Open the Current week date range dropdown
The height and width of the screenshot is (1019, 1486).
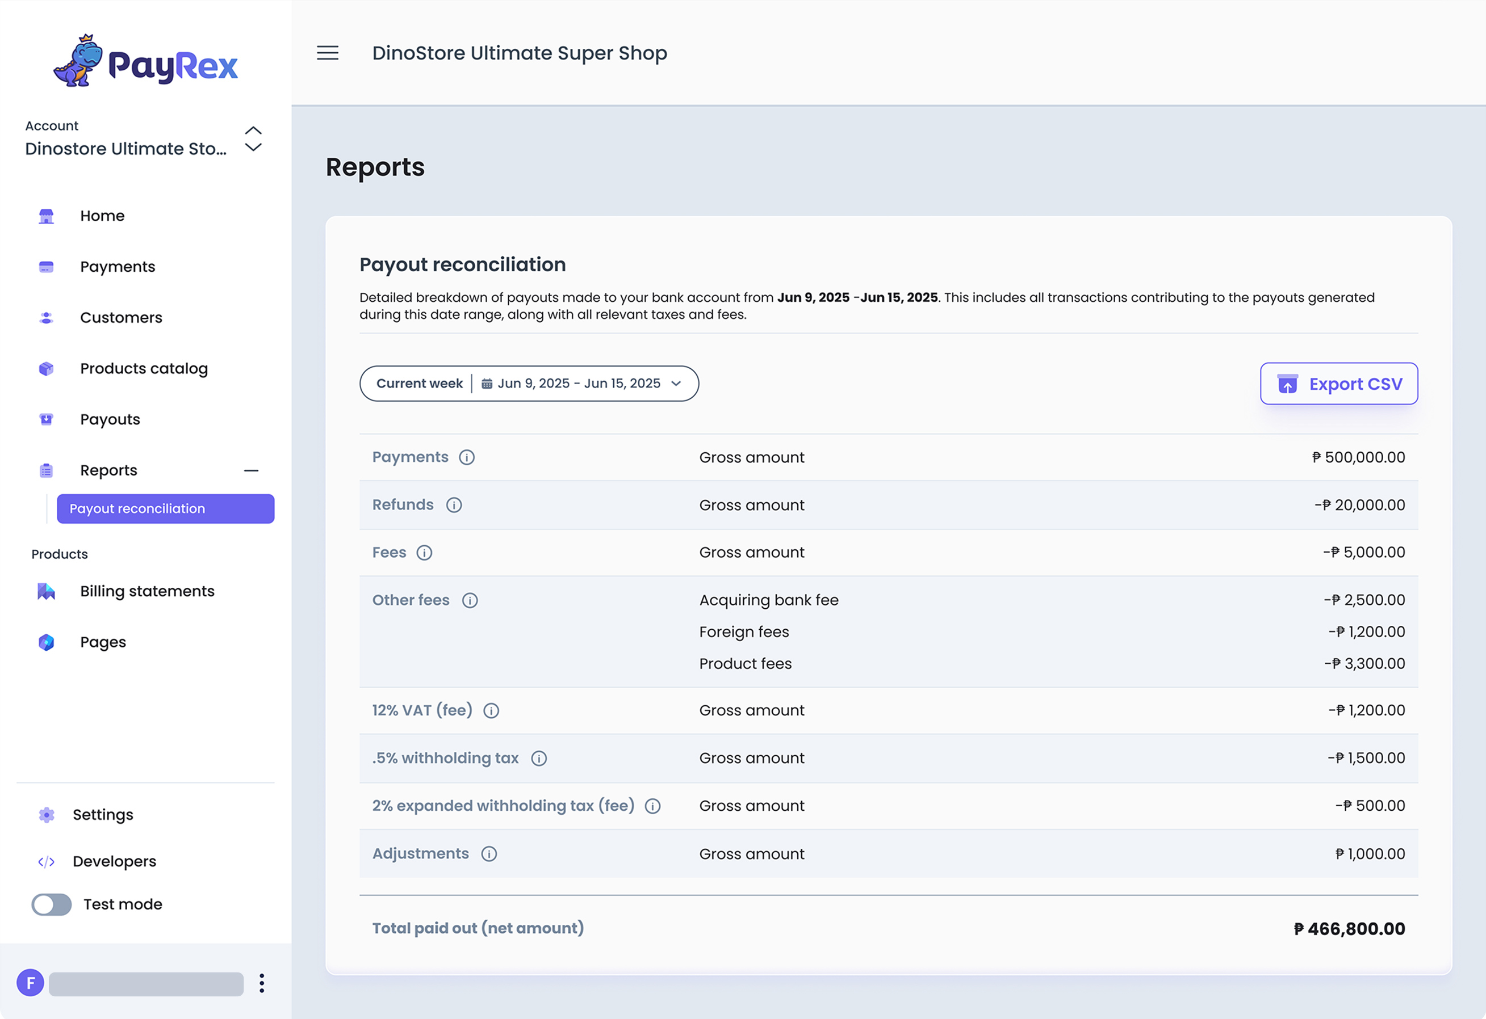529,384
